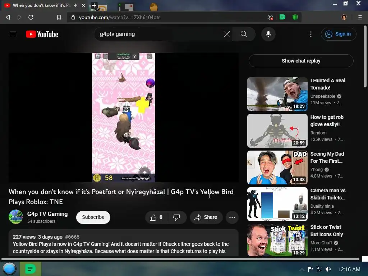Screen dimensions: 368x276
Task: Start voice search with microphone
Action: [268, 34]
